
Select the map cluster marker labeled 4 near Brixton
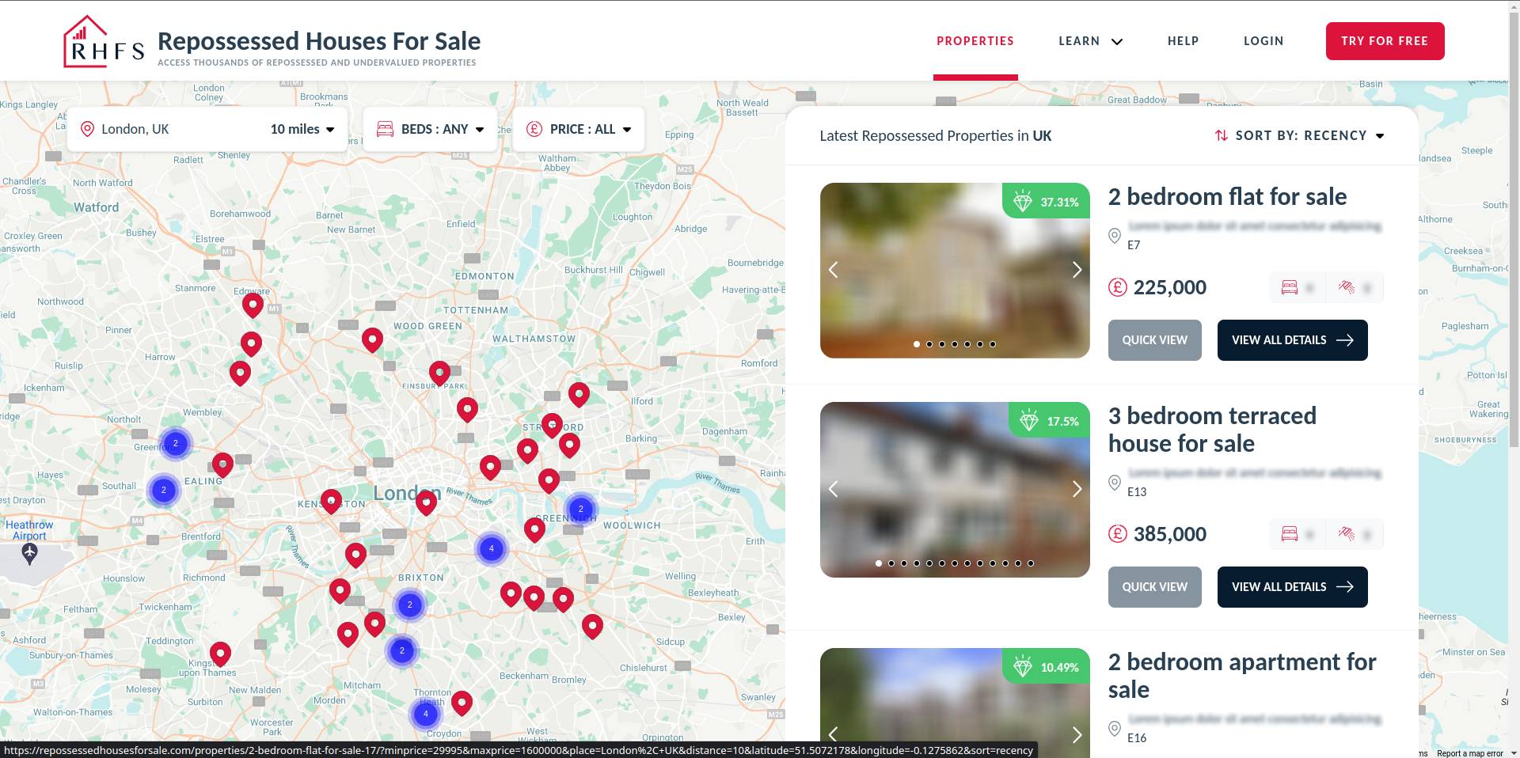pos(491,548)
